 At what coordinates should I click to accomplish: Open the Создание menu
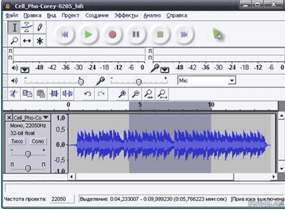pyautogui.click(x=97, y=15)
